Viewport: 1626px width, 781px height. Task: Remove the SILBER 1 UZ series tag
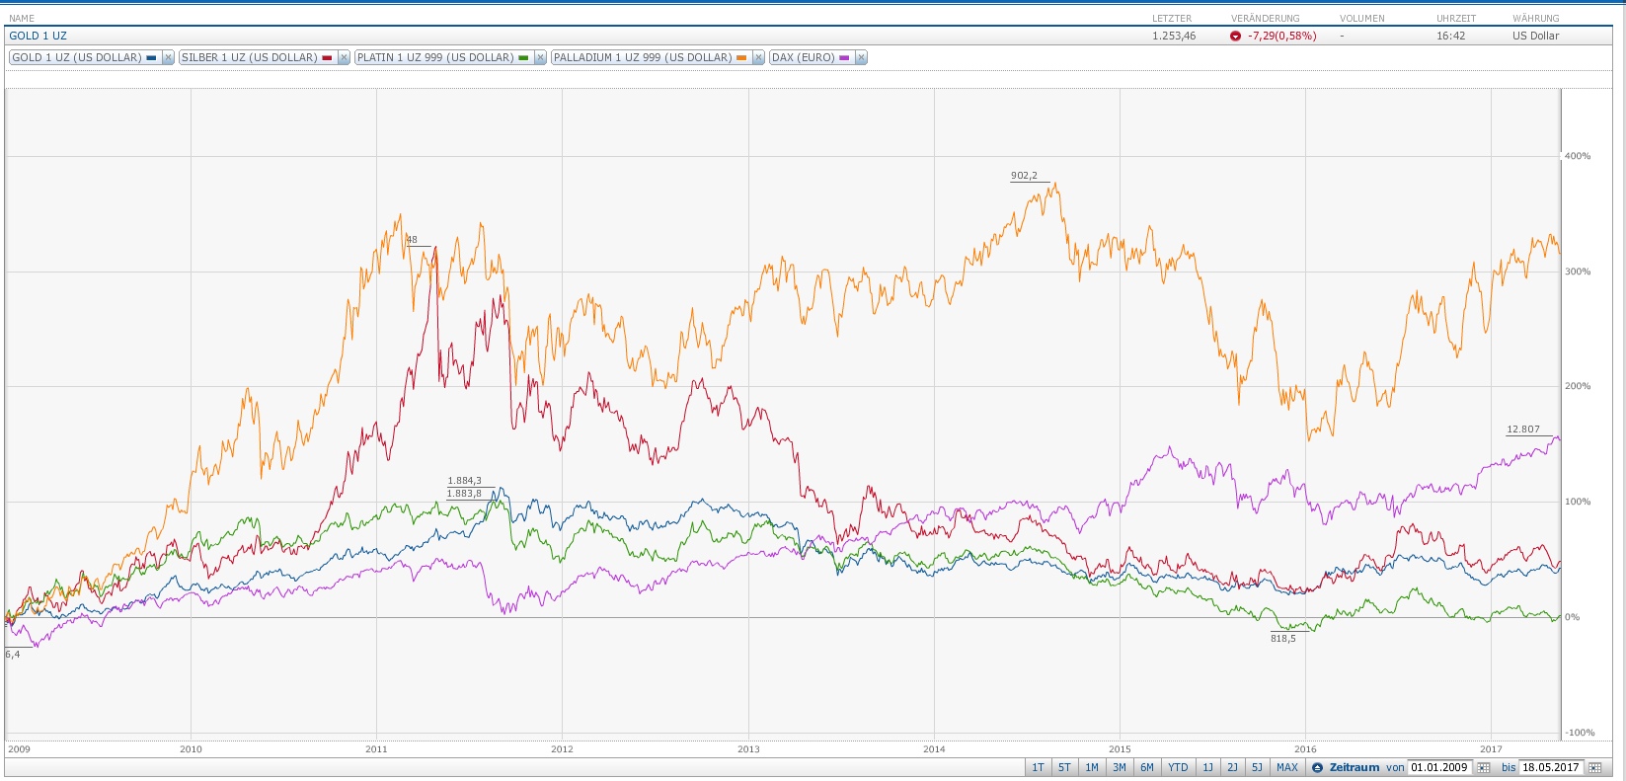coord(344,58)
